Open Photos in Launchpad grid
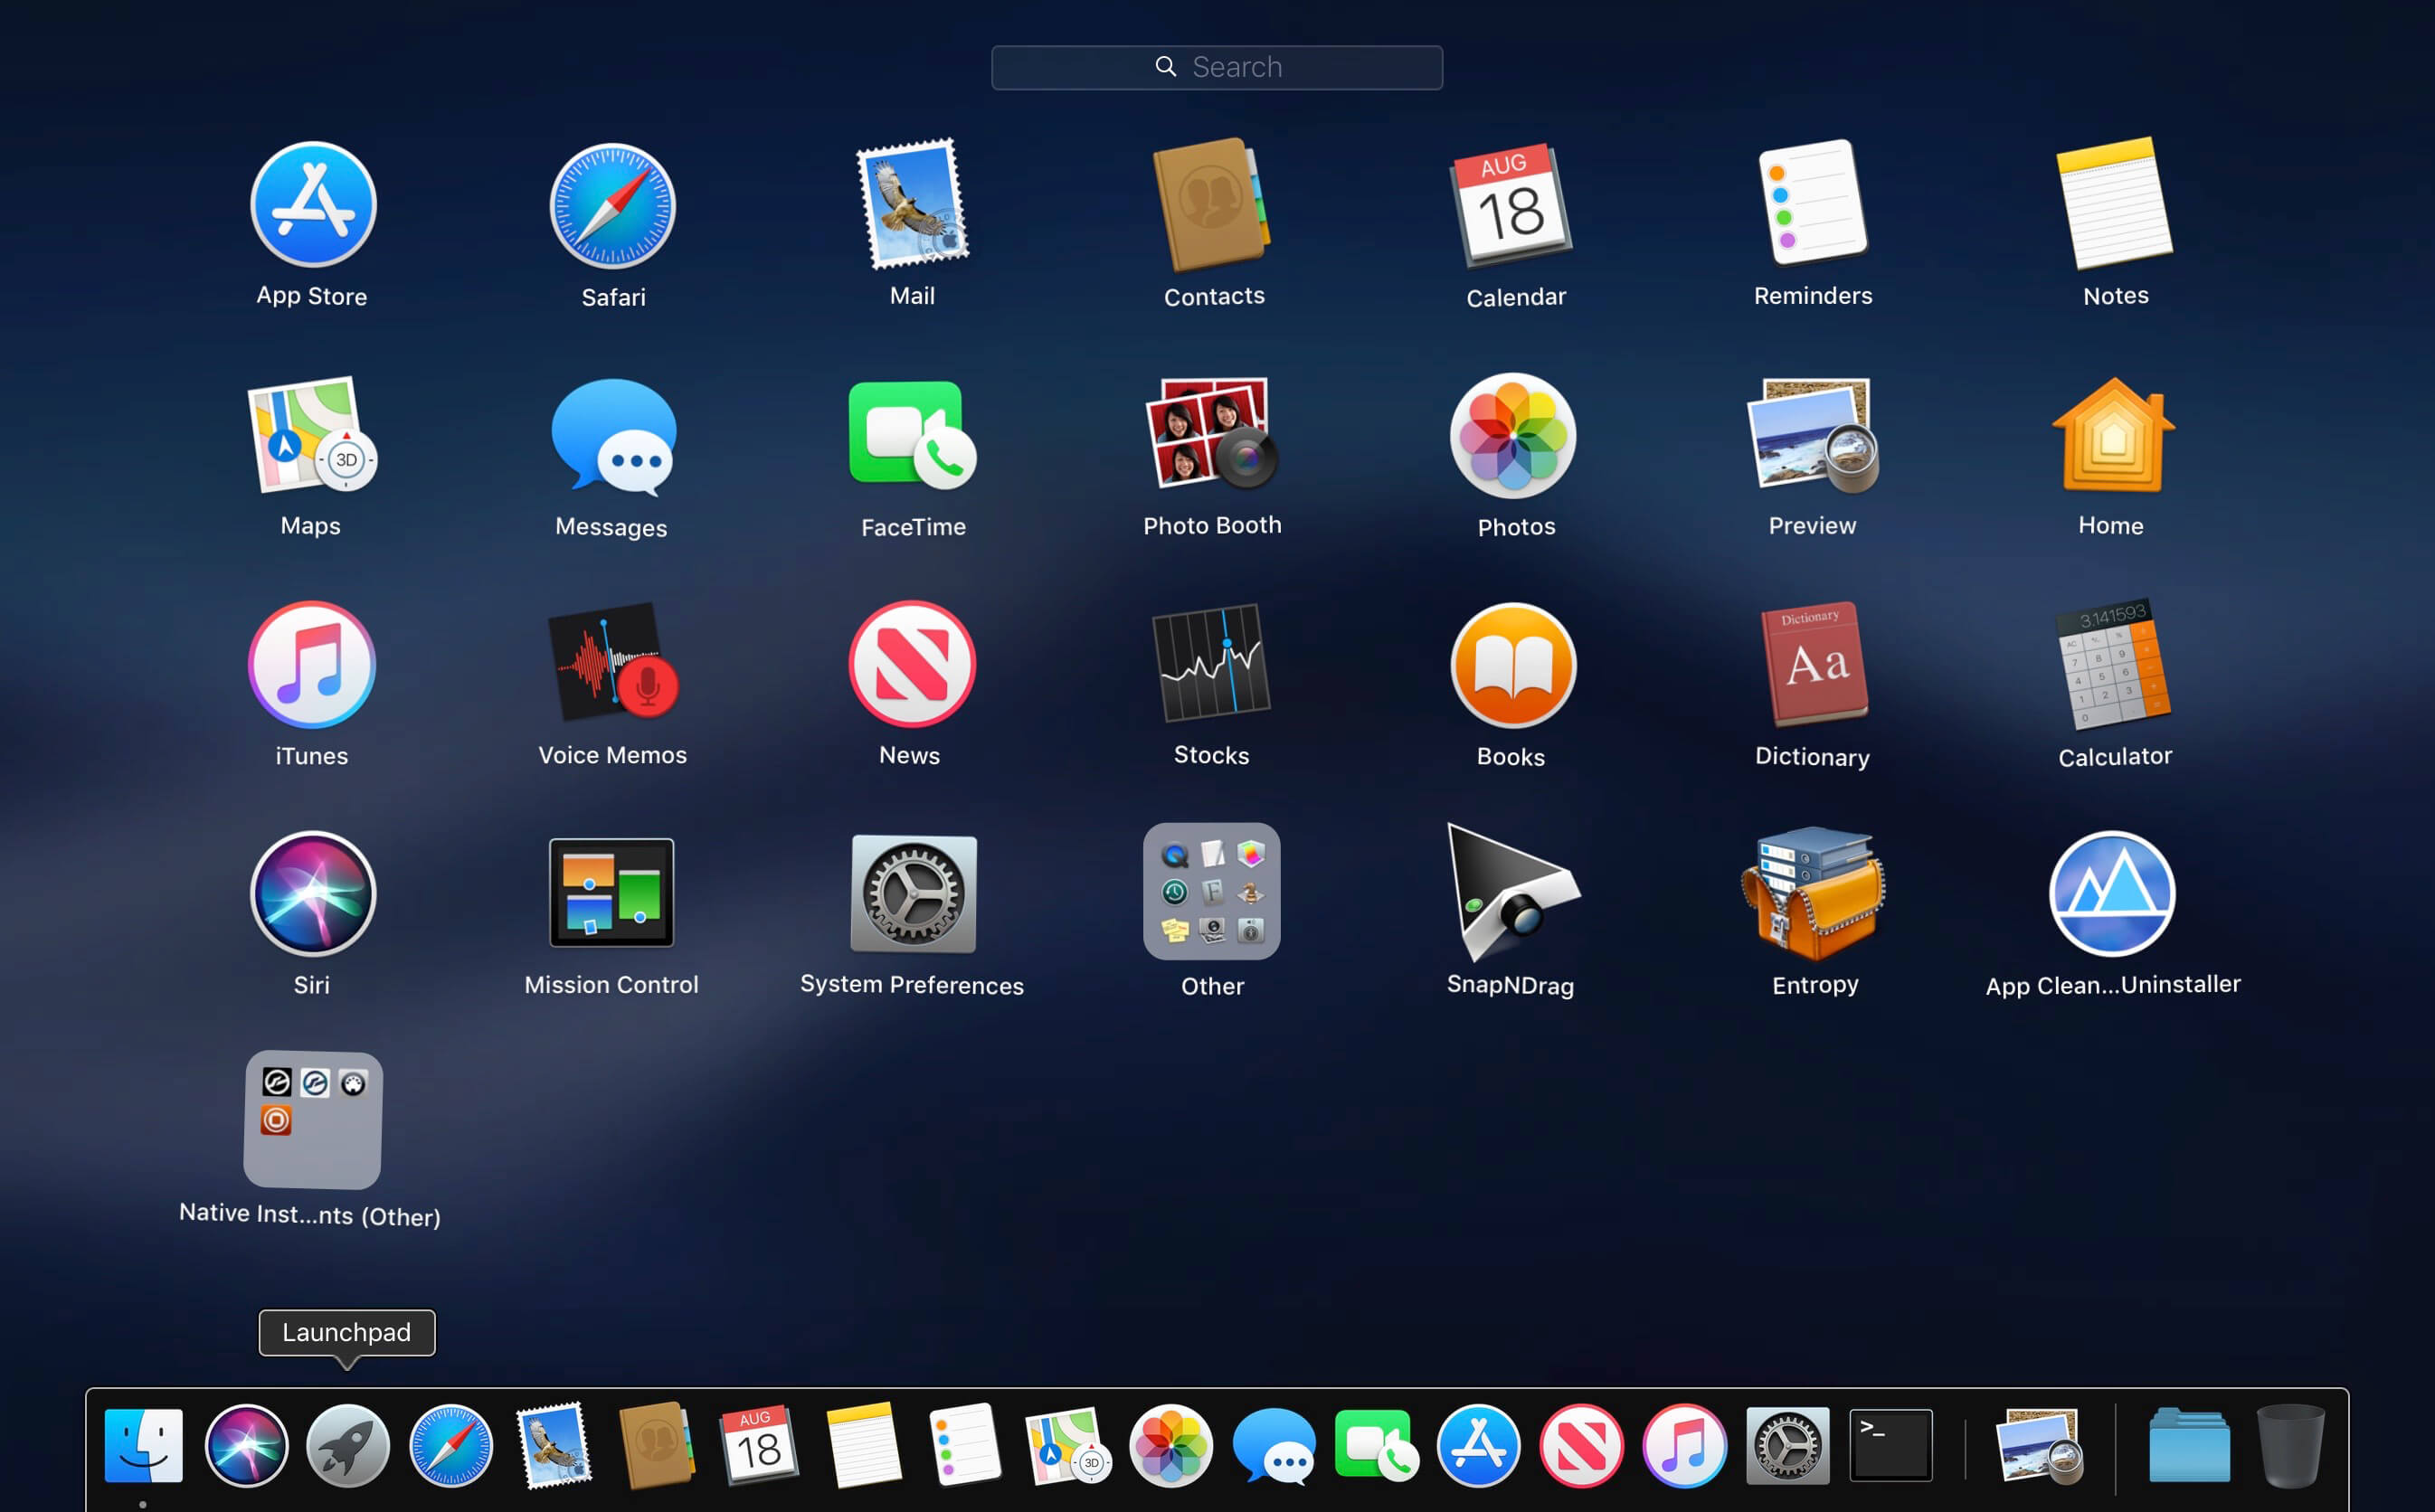 (x=1513, y=435)
